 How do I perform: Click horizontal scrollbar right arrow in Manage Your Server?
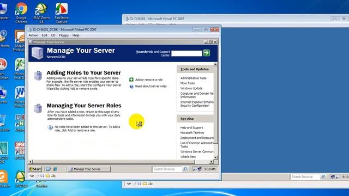click(211, 162)
